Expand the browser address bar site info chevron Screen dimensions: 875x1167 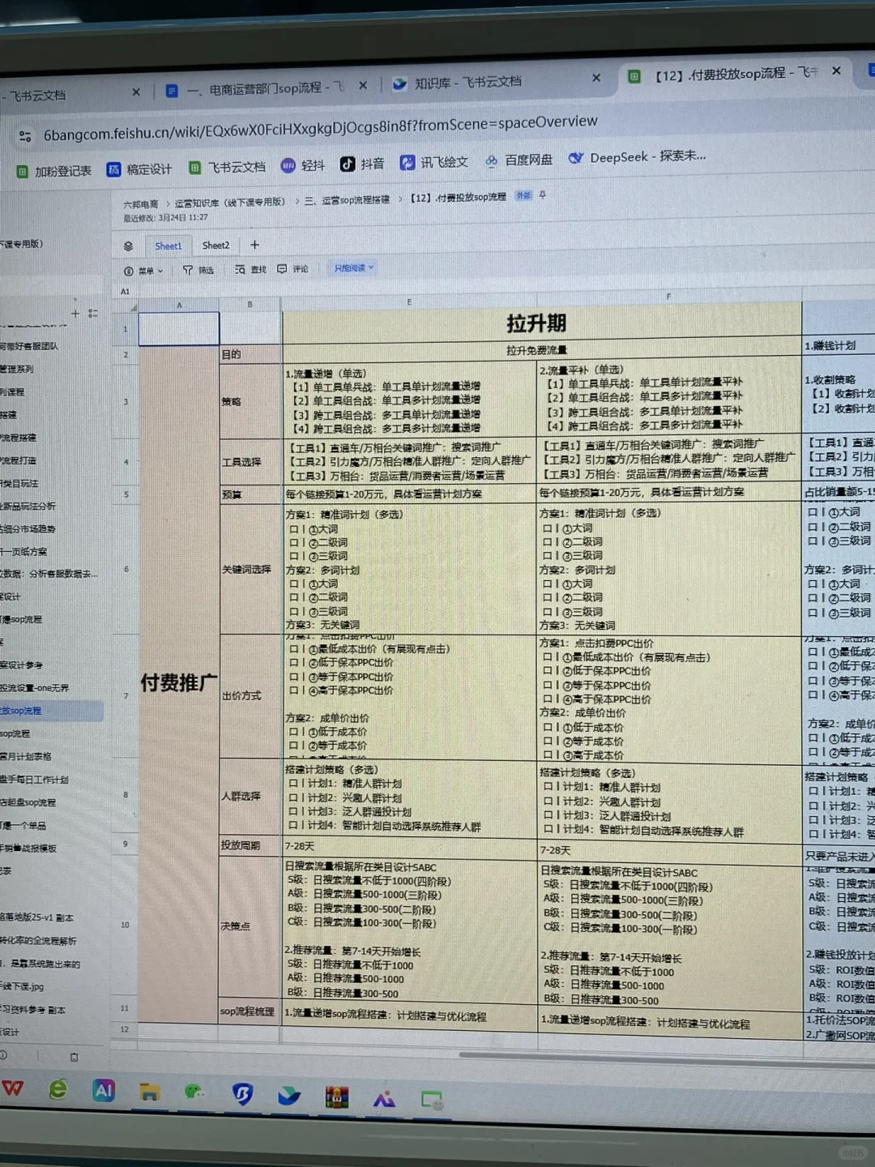point(23,122)
